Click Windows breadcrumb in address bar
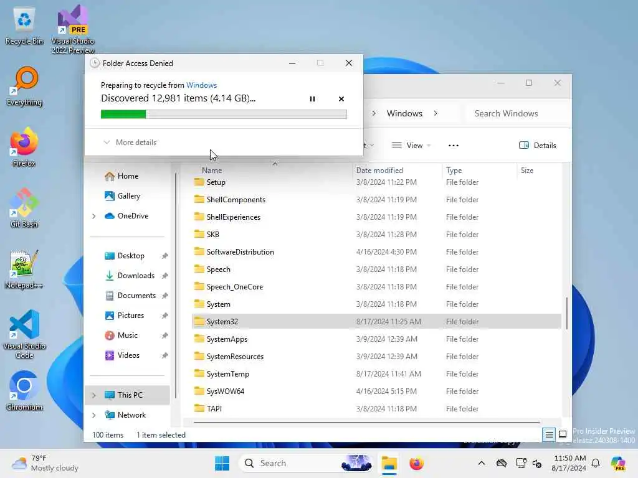 pyautogui.click(x=404, y=113)
